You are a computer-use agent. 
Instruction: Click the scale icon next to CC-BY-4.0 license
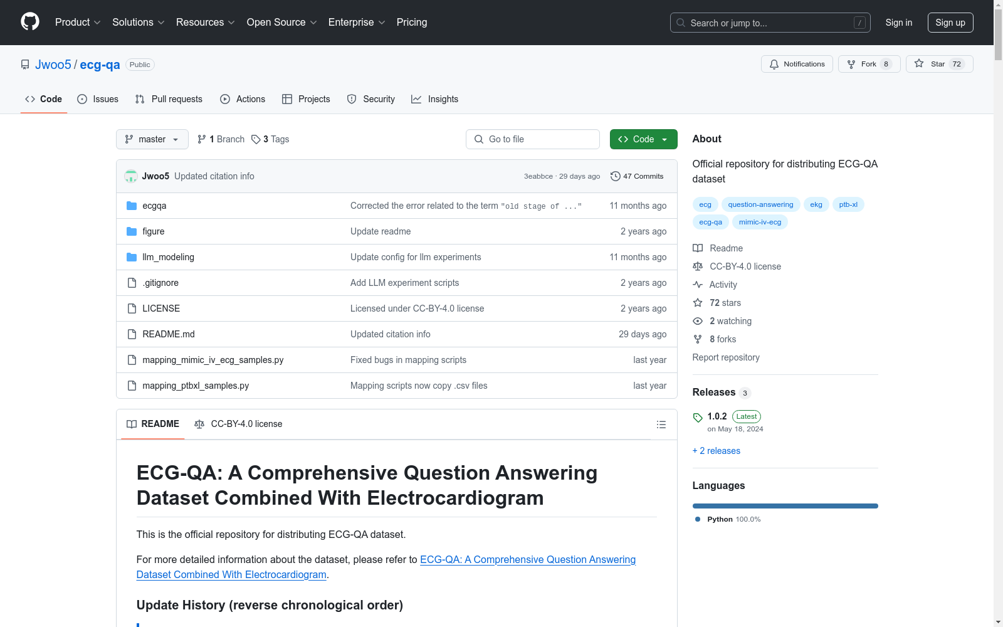click(698, 266)
